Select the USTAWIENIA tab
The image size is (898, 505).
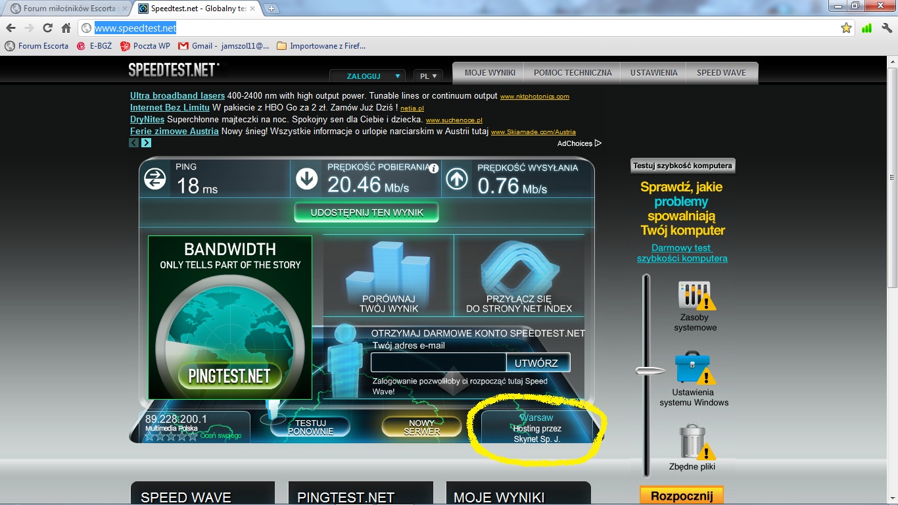653,73
